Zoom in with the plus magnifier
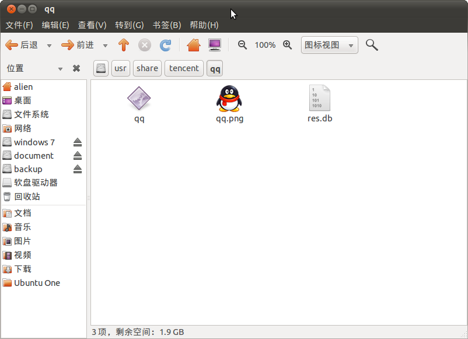 point(288,45)
